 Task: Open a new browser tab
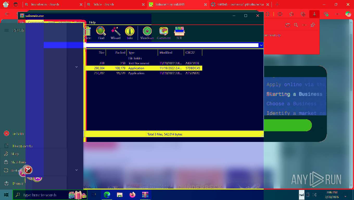coord(277,4)
